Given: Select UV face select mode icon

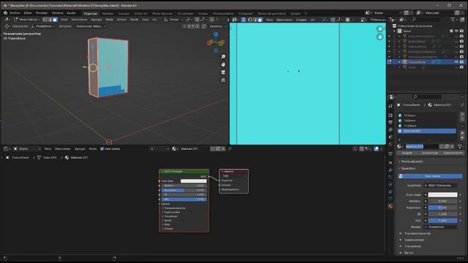Looking at the screenshot, I should [x=260, y=20].
